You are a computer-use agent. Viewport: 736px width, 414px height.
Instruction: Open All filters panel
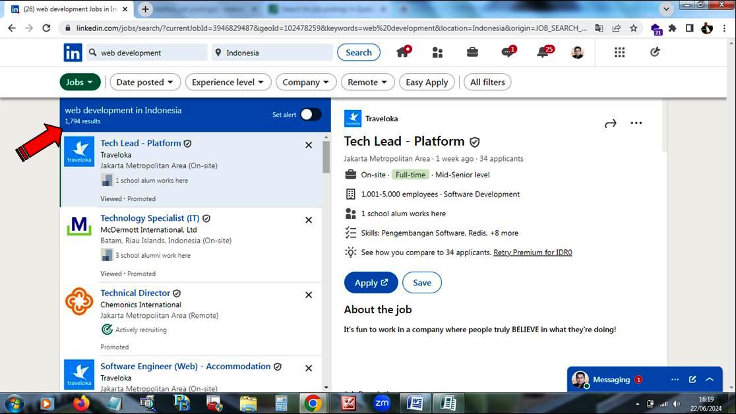[x=487, y=82]
